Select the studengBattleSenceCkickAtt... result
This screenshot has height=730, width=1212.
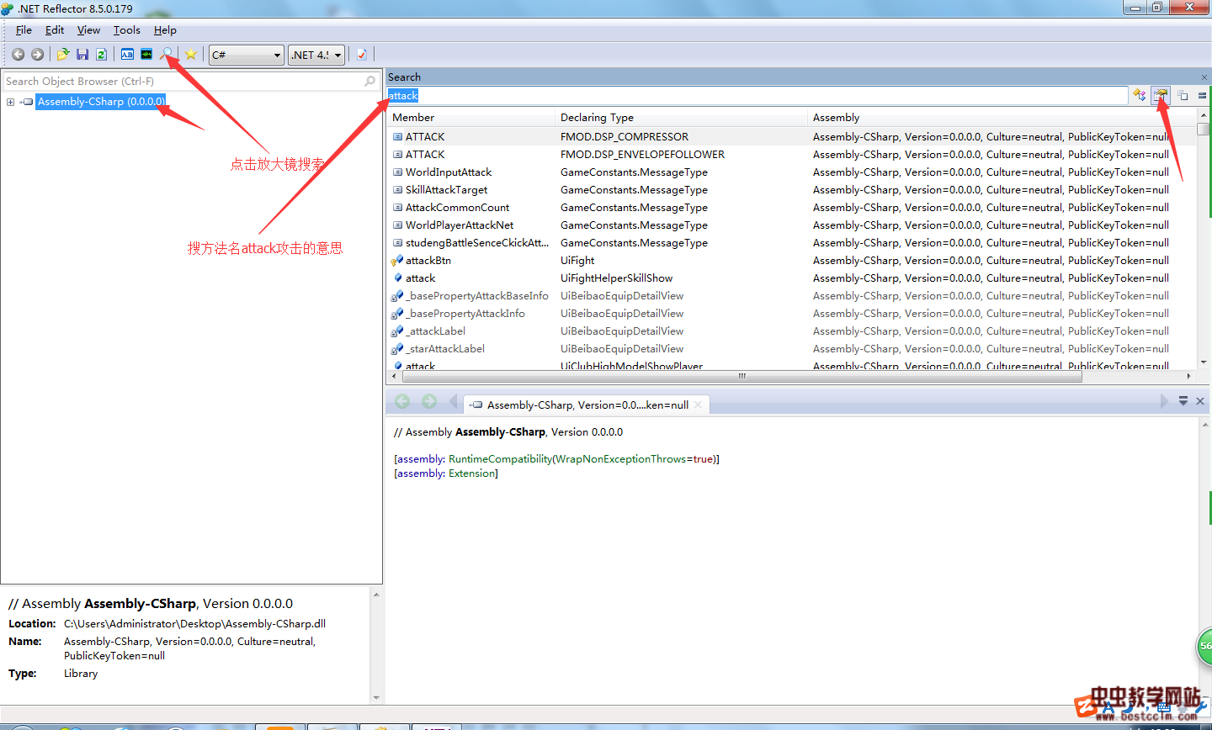pos(476,243)
